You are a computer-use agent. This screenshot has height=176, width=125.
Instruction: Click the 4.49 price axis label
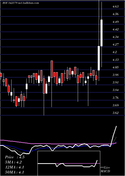point(115,22)
